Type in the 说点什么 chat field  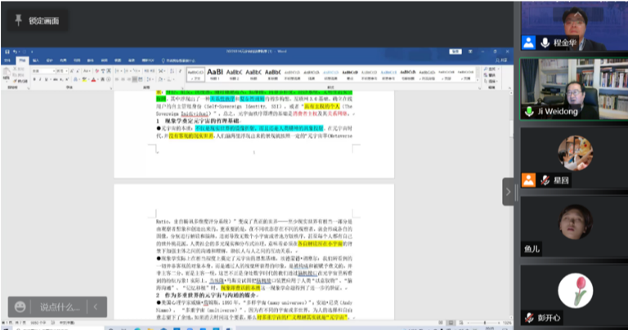click(57, 307)
